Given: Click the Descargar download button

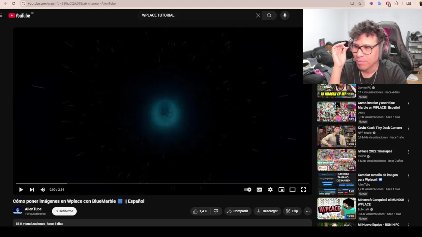Looking at the screenshot, I should (267, 211).
